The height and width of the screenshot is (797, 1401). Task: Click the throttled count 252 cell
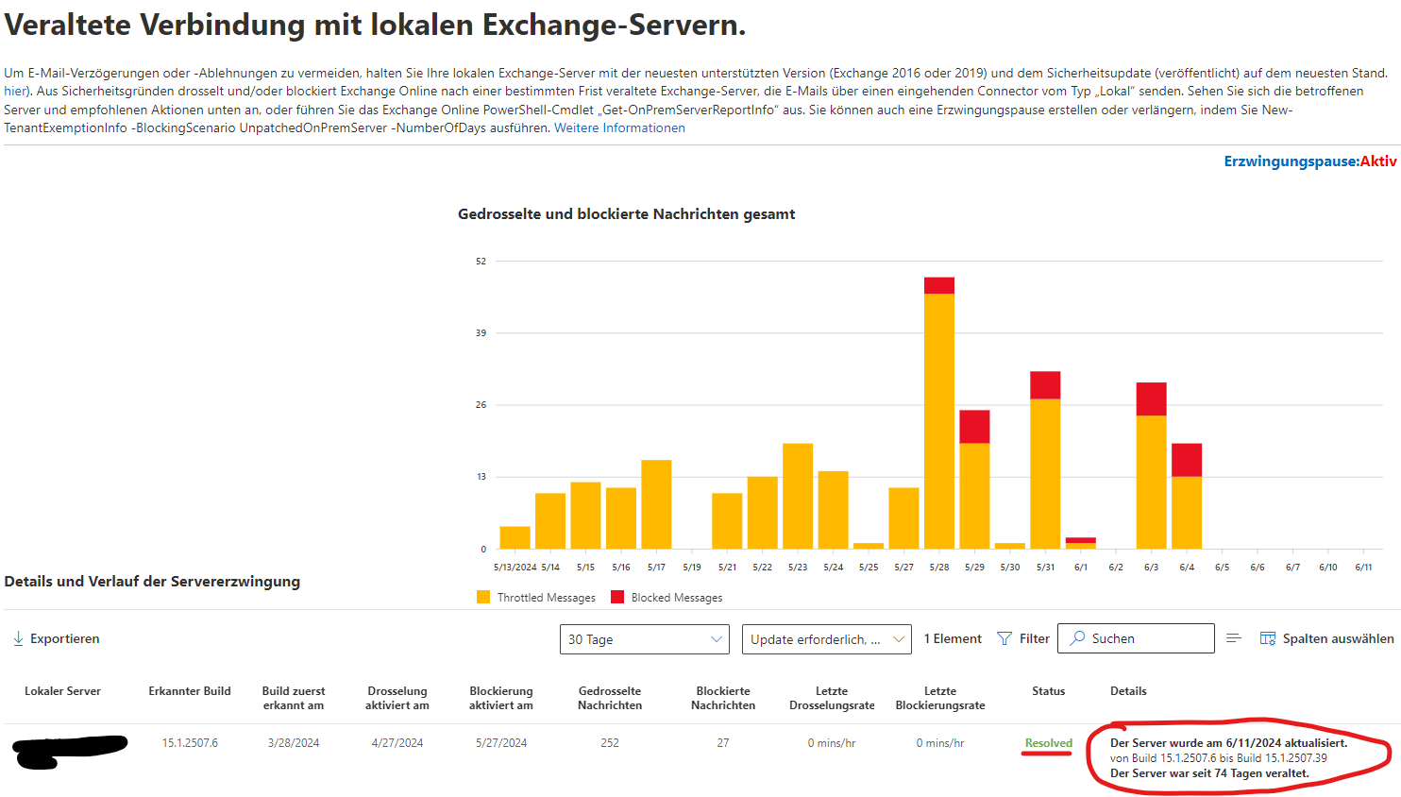point(610,743)
